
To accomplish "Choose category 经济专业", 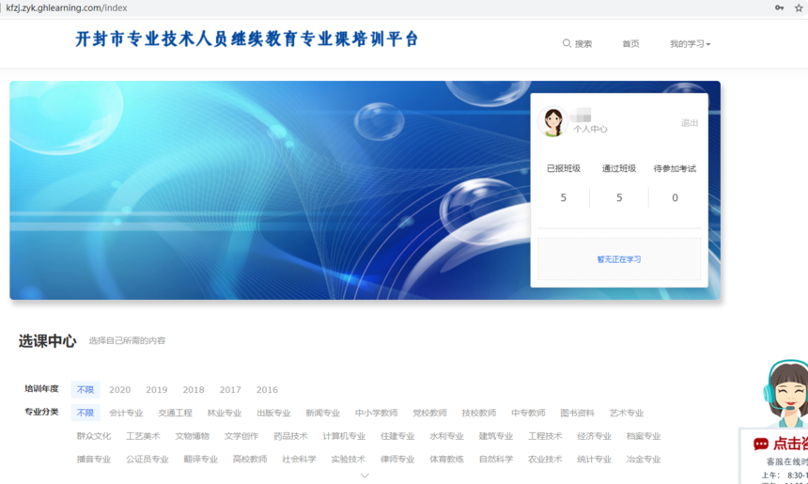I will click(595, 436).
